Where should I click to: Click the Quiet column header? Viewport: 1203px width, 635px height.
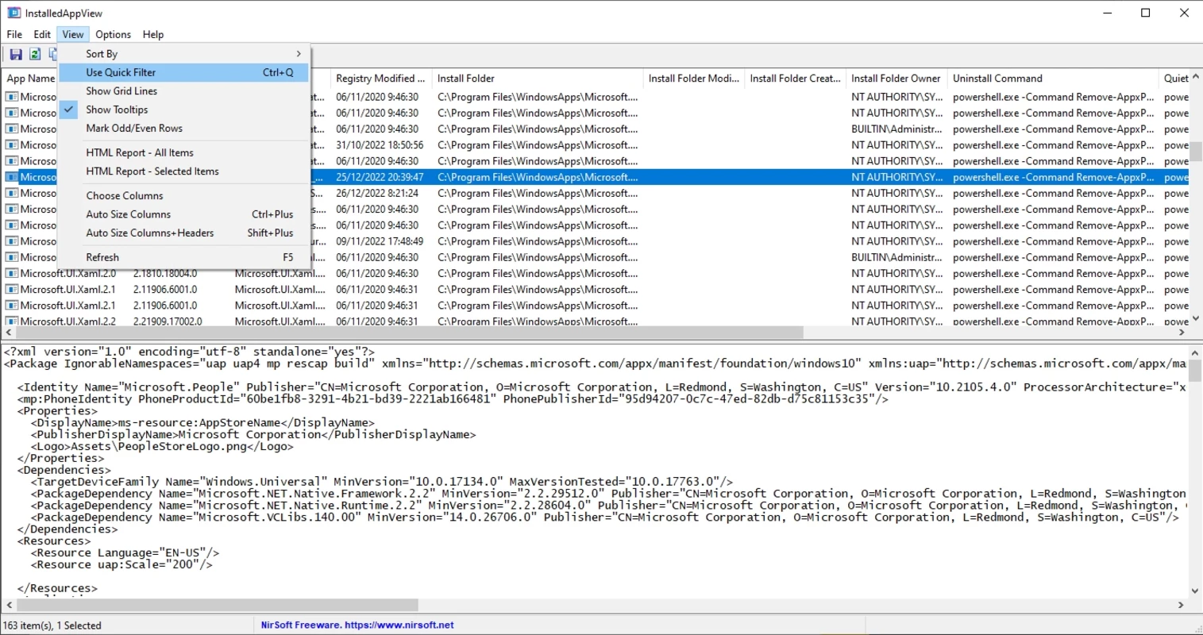1174,78
